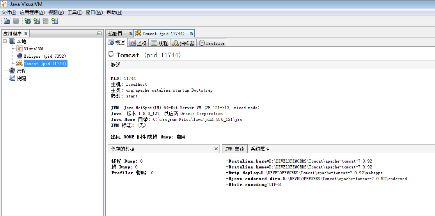Click the Java Home 目录 path line

point(177,120)
